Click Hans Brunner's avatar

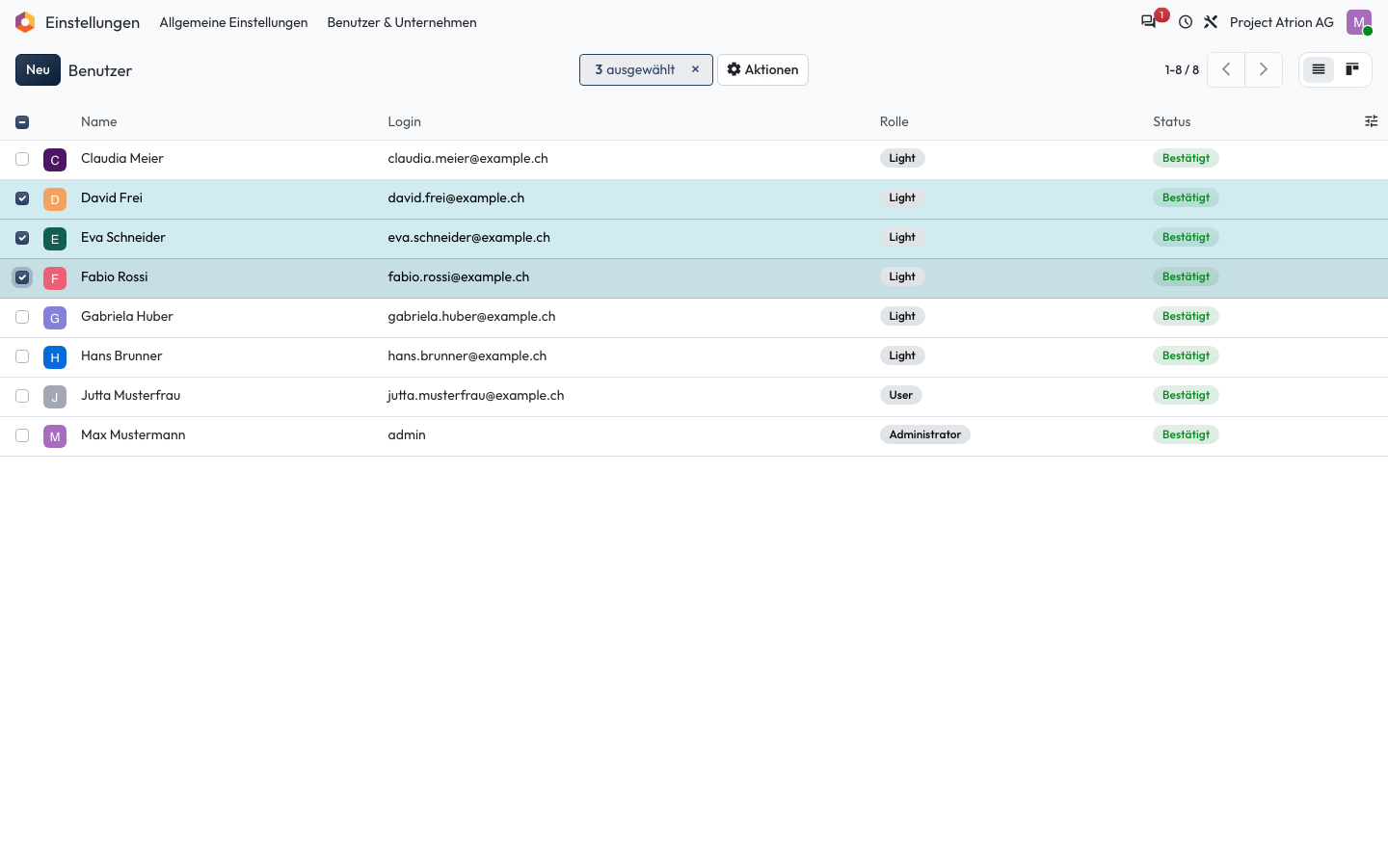[55, 357]
